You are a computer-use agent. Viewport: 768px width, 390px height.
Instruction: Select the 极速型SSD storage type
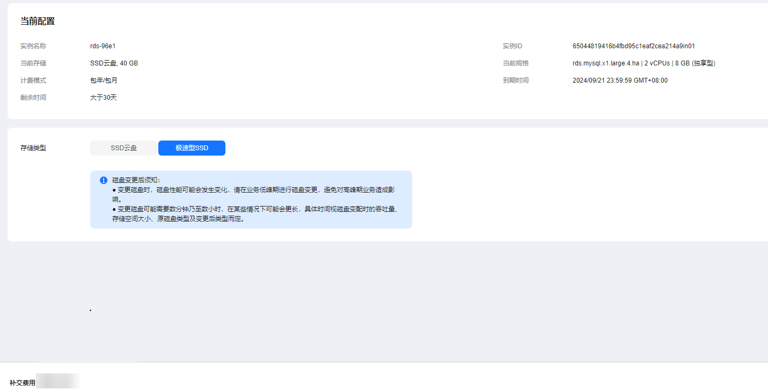[192, 148]
